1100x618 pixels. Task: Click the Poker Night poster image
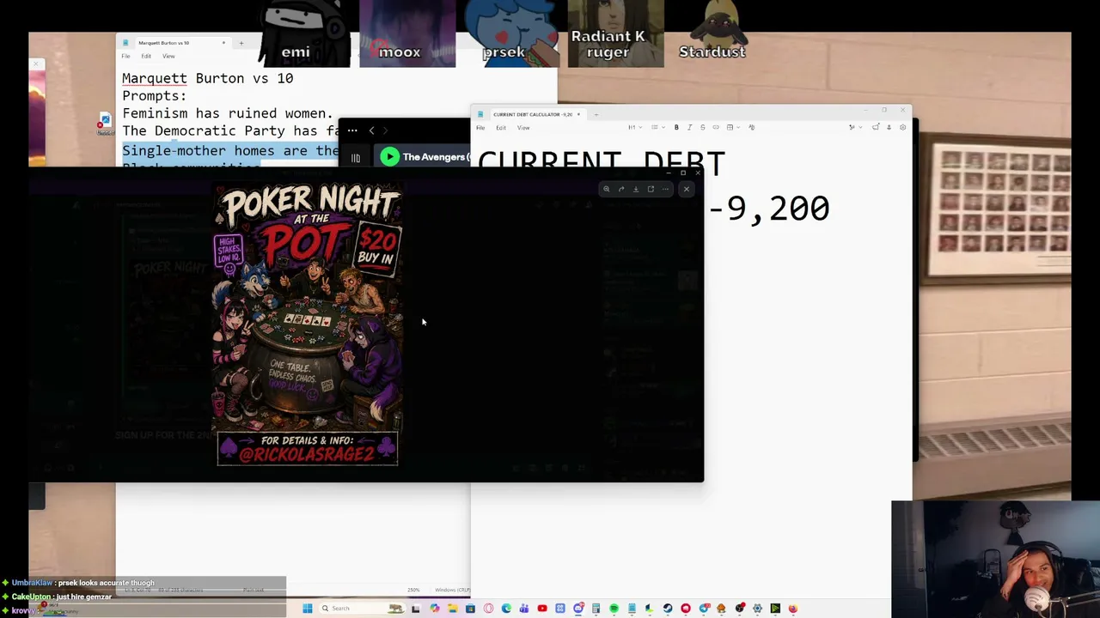click(308, 324)
